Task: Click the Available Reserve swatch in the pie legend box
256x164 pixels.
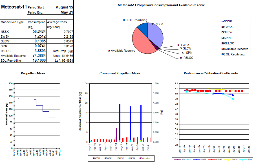Action: click(x=222, y=49)
